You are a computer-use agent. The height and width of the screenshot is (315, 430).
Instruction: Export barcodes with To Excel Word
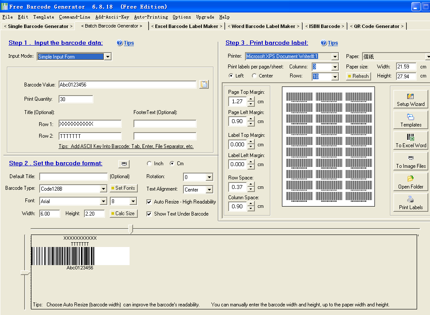point(411,141)
